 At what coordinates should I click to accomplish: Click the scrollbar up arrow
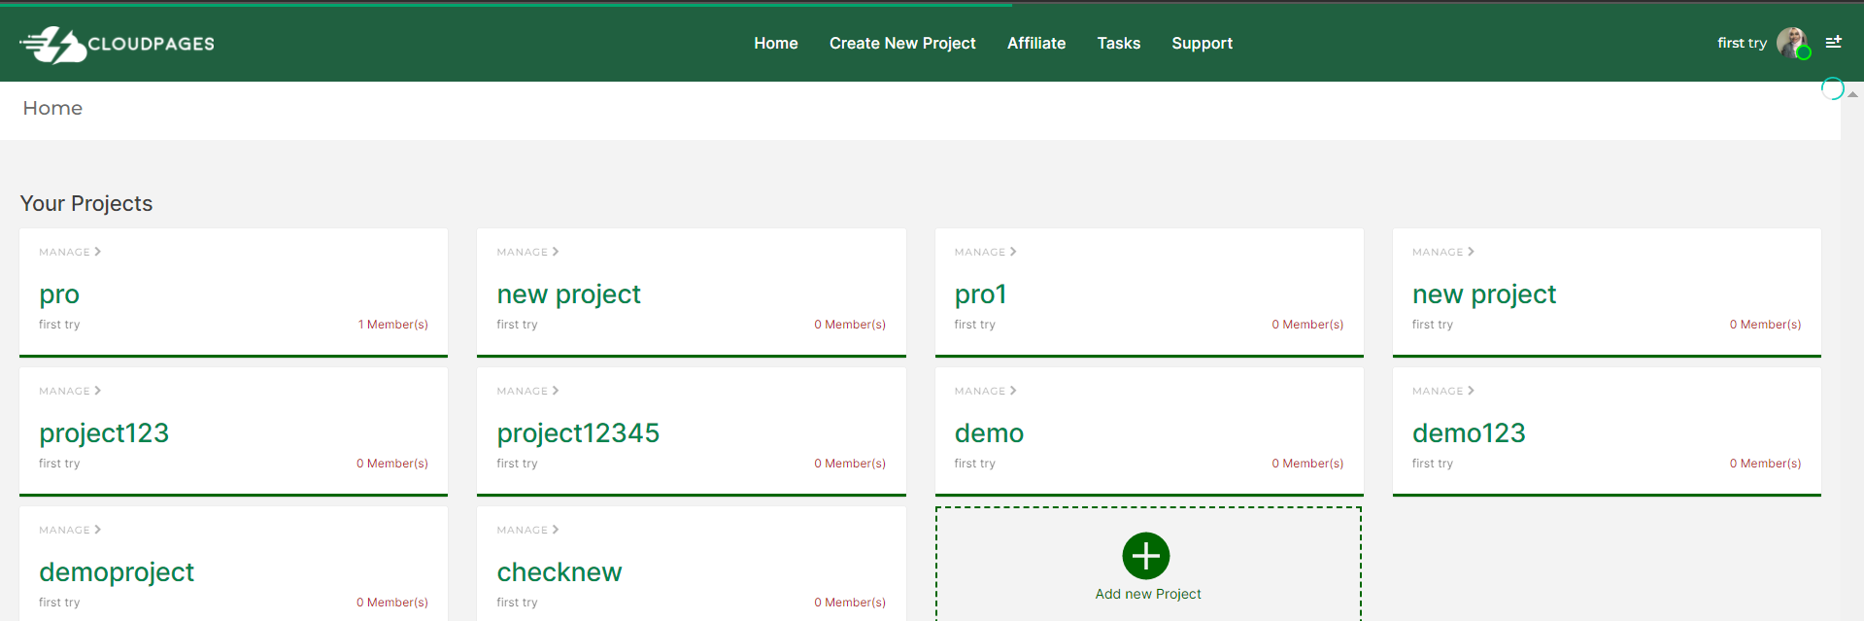(x=1852, y=94)
